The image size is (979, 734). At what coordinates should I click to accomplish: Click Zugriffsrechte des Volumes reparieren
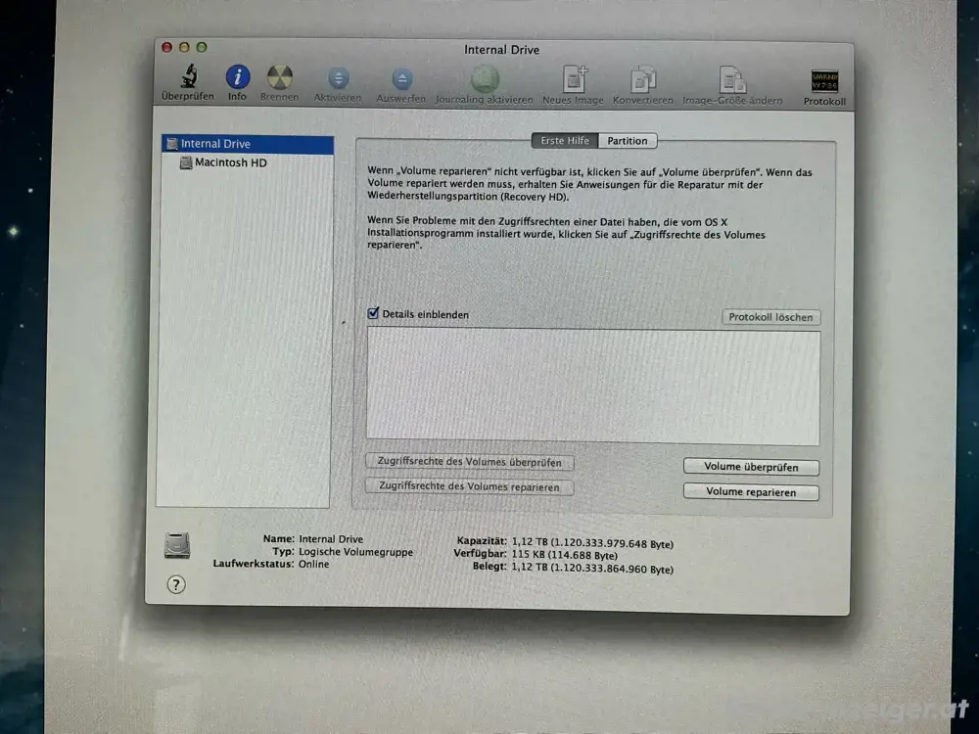[x=470, y=486]
